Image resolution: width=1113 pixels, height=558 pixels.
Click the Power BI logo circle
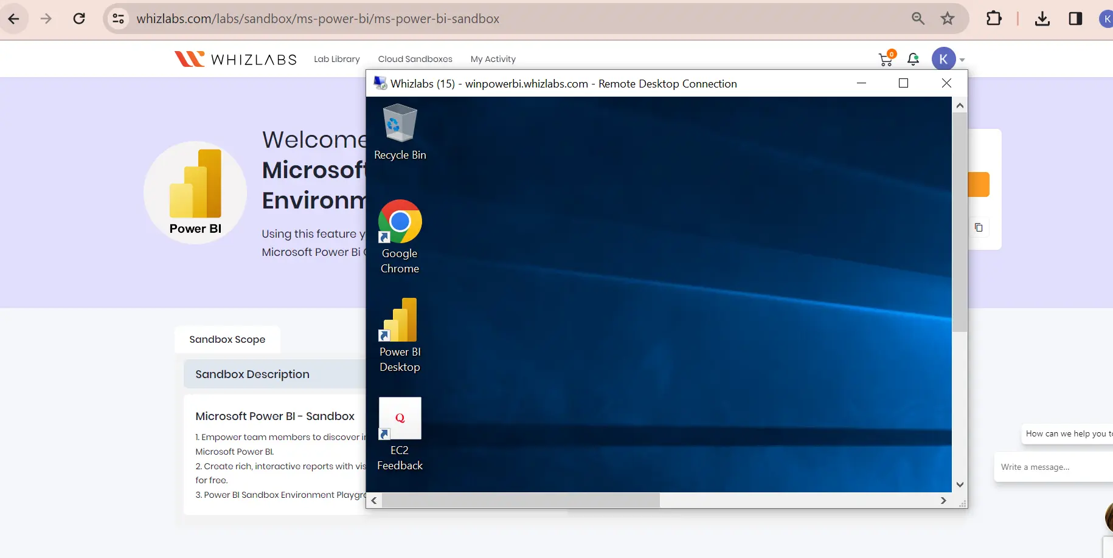click(x=195, y=193)
